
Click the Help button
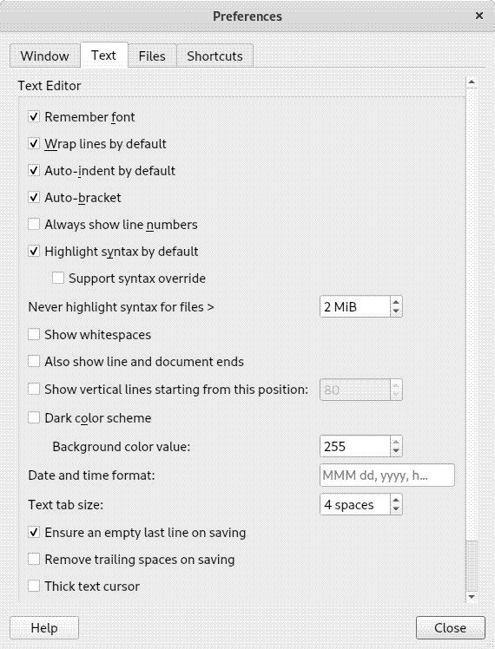[44, 628]
